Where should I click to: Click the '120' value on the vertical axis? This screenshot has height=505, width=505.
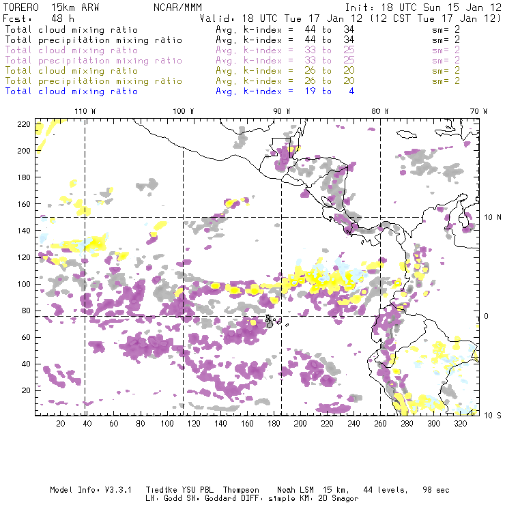(x=24, y=257)
